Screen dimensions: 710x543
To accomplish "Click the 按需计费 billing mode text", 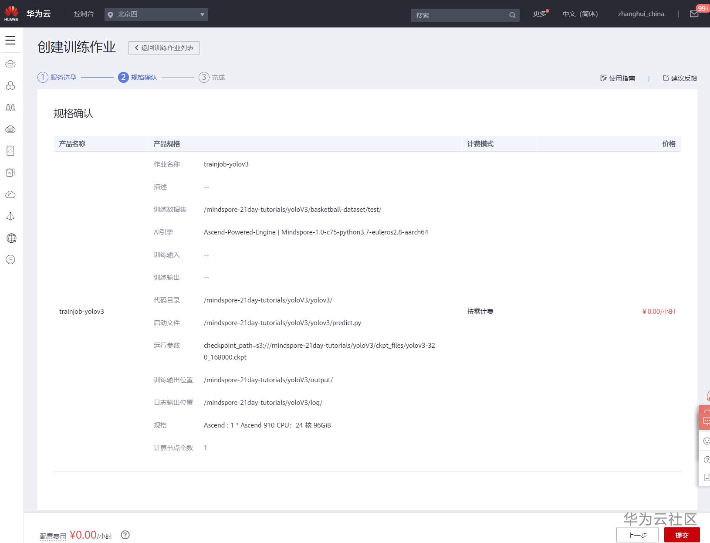I will [480, 312].
